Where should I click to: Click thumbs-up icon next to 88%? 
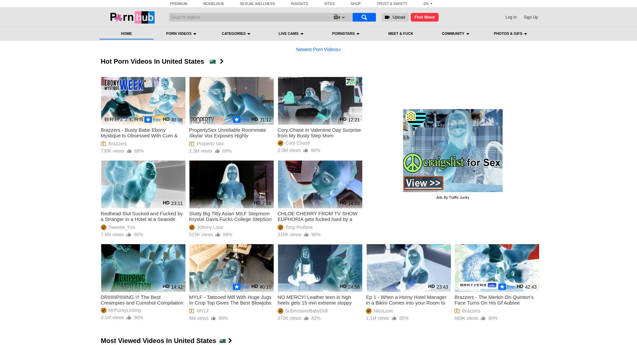129,151
